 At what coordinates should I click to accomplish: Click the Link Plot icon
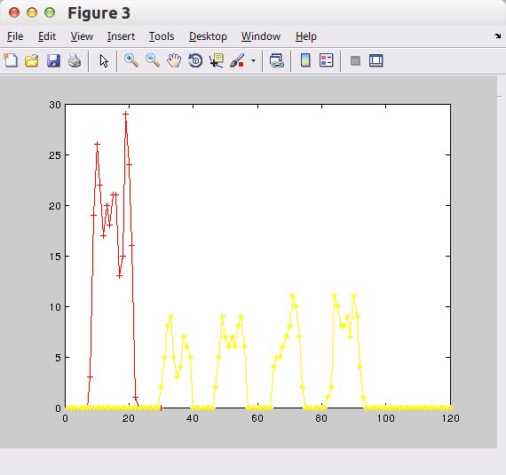tap(277, 60)
